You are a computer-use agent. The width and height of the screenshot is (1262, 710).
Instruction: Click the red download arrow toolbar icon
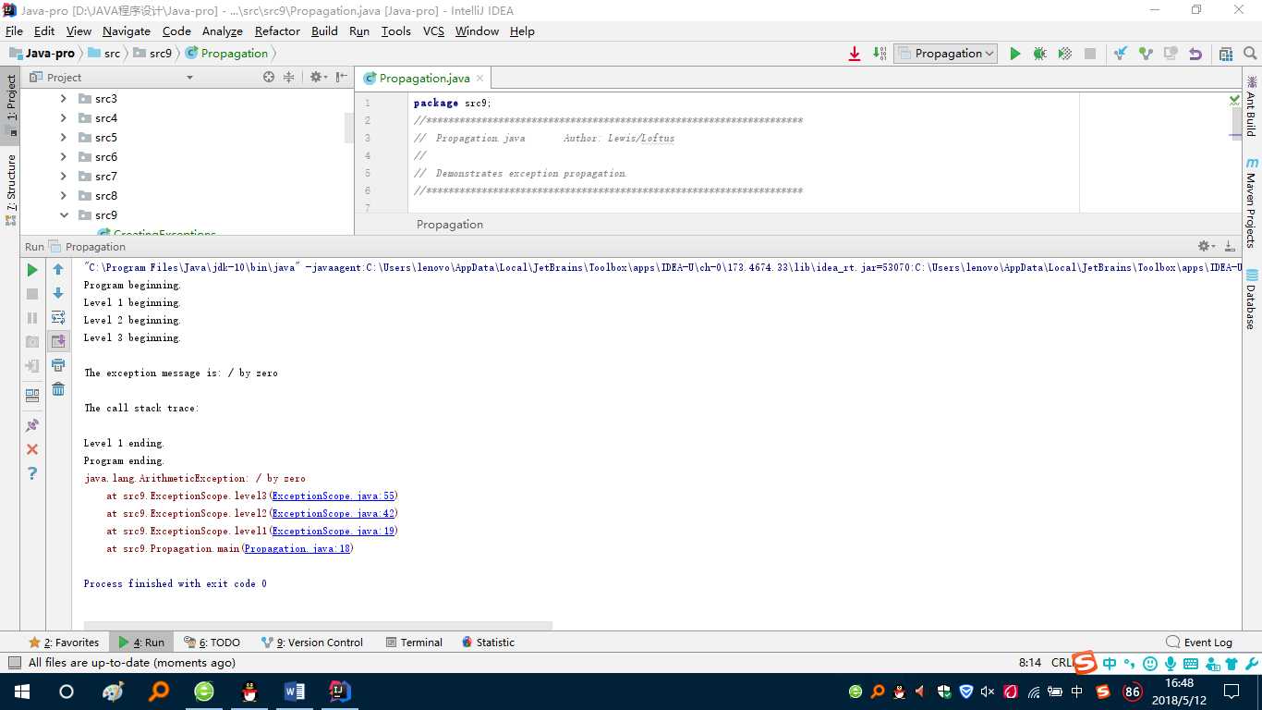pos(855,54)
